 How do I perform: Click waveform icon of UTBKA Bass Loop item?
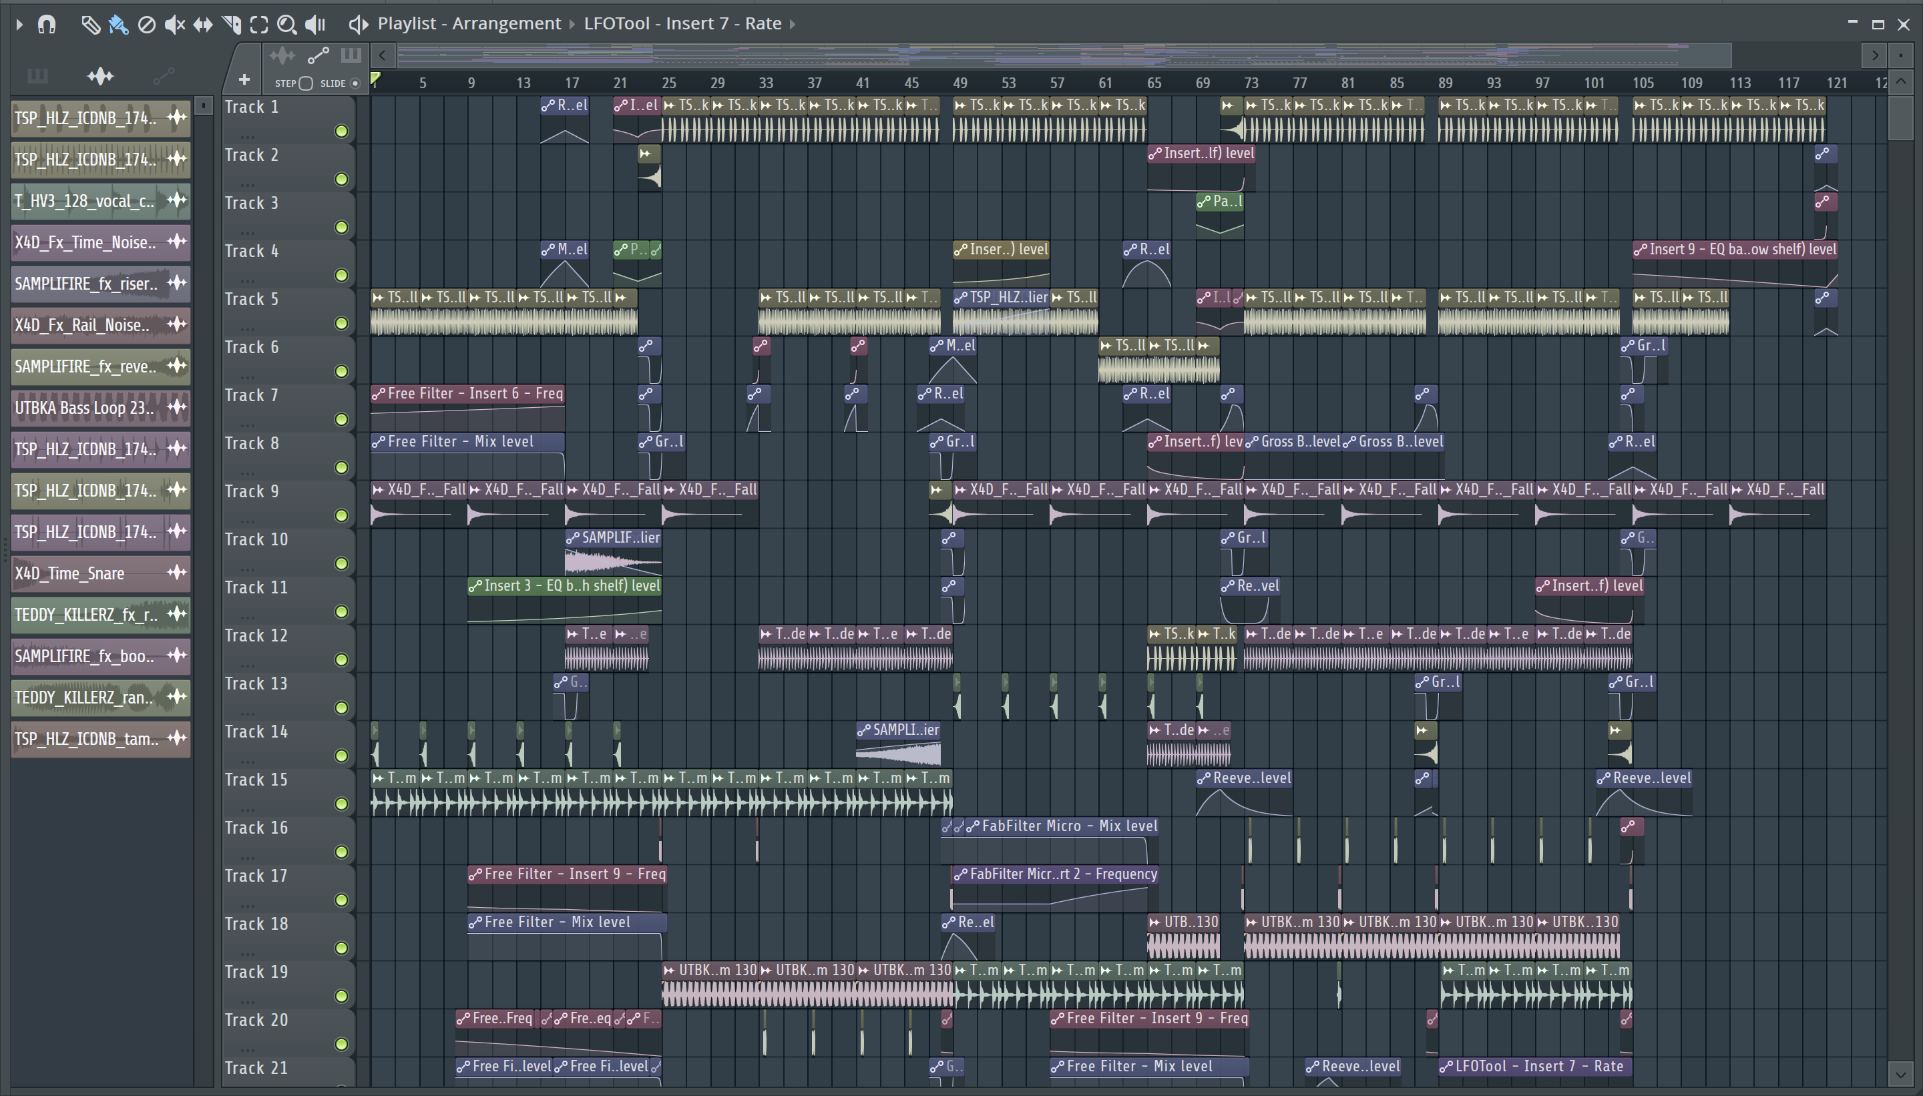click(x=177, y=407)
